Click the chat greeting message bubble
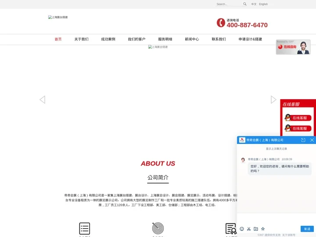316x237 pixels. [280, 169]
